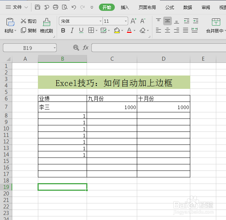Viewport: 226px width, 220px height.
Task: Toggle Underline formatting
Action: pyautogui.click(x=81, y=30)
